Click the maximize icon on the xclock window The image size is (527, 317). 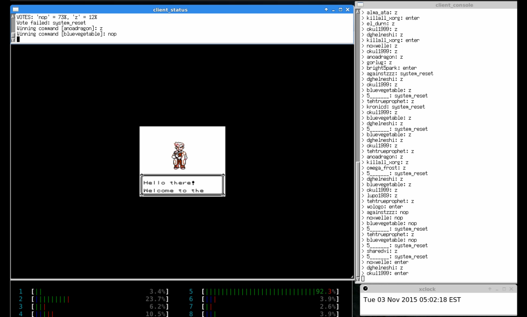click(504, 289)
